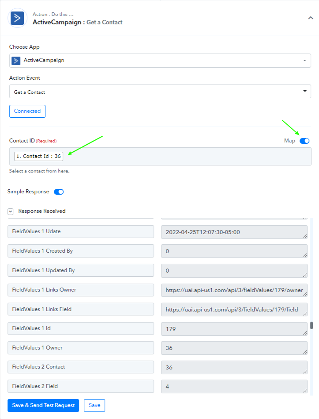The height and width of the screenshot is (419, 319).
Task: Click the response list scrollbar thumb
Action: click(x=311, y=325)
